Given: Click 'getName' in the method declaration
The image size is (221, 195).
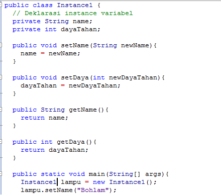Looking at the screenshot, I should (83, 110).
